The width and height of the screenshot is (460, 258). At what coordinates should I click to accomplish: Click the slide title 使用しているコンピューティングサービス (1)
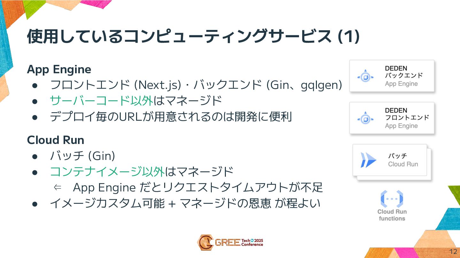click(x=194, y=36)
